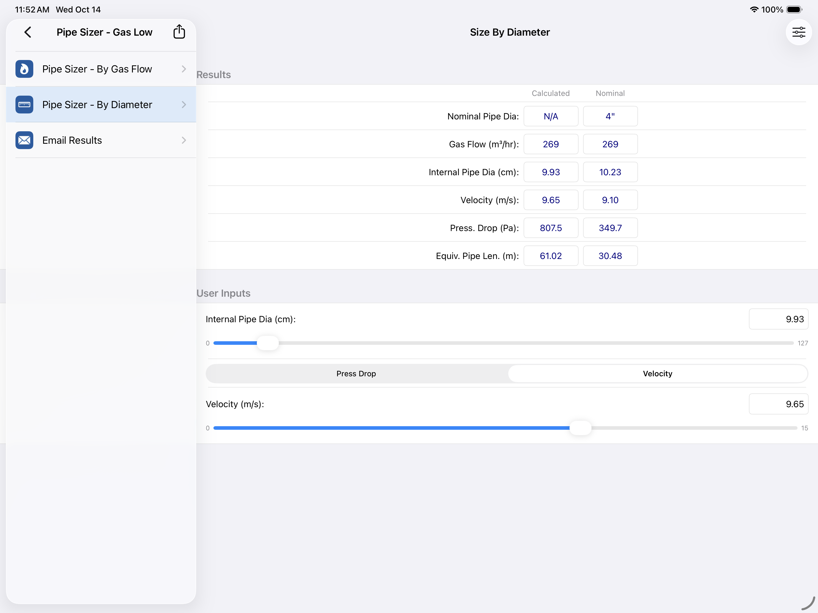
Task: Expand chevron beside By Gas Flow
Action: (184, 69)
